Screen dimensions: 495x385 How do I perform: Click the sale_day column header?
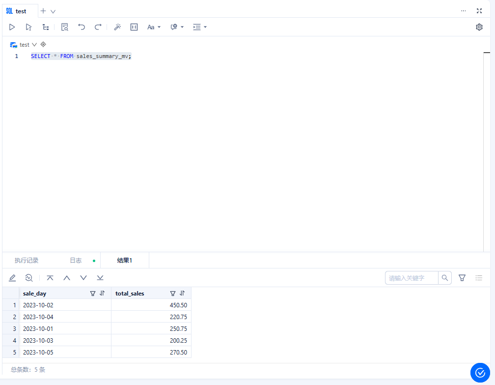pyautogui.click(x=65, y=294)
